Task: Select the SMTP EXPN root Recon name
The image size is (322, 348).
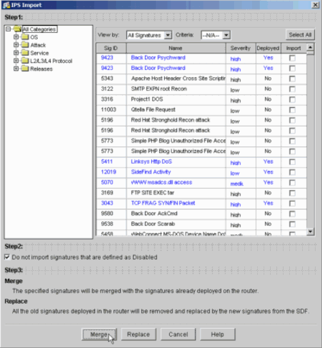Action: (x=159, y=89)
